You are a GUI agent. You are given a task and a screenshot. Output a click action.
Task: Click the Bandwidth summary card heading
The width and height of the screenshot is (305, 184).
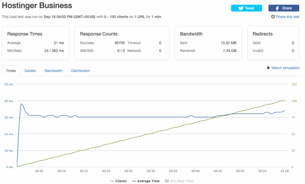pos(191,34)
